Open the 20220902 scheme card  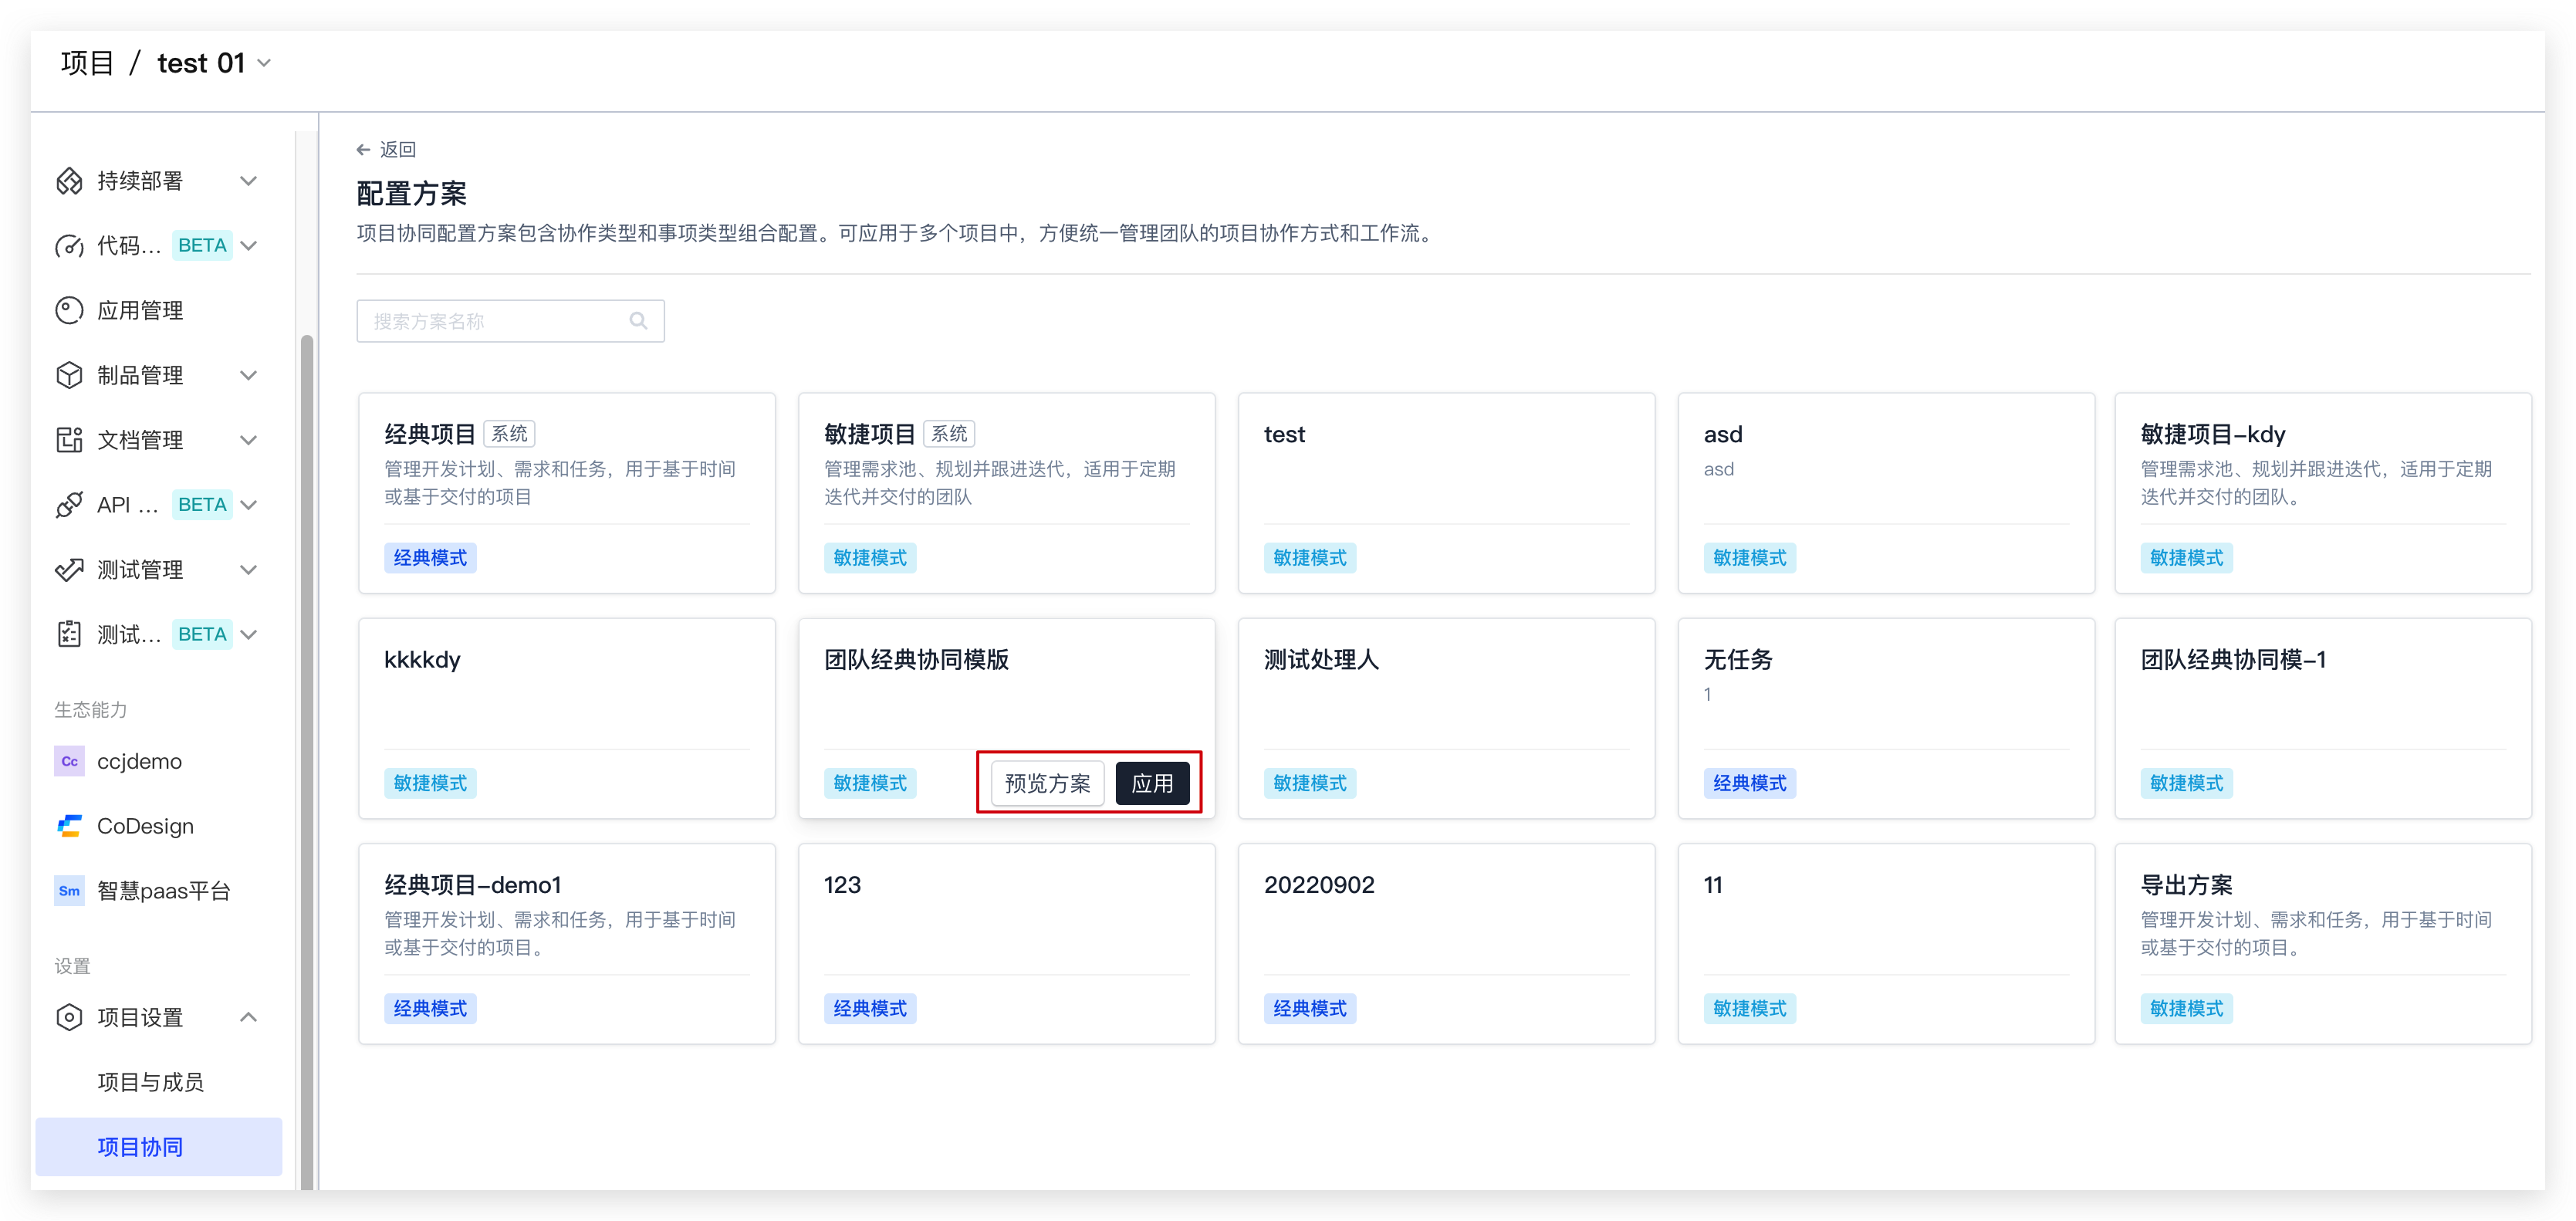[1446, 944]
